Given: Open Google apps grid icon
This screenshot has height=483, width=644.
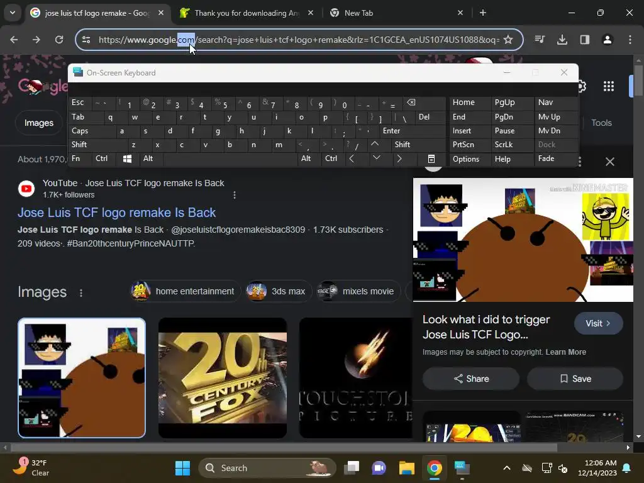Looking at the screenshot, I should tap(609, 86).
